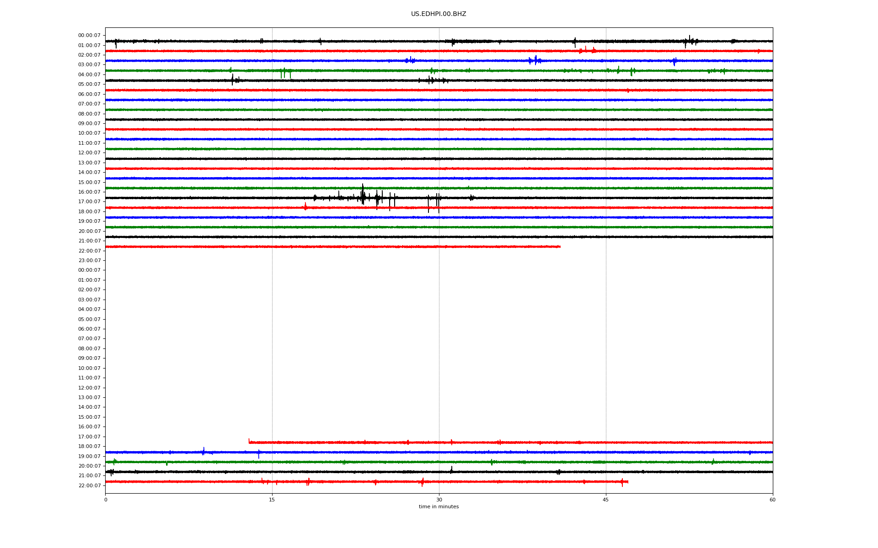Select the x-axis tick label 45
The width and height of the screenshot is (878, 548).
pos(606,500)
